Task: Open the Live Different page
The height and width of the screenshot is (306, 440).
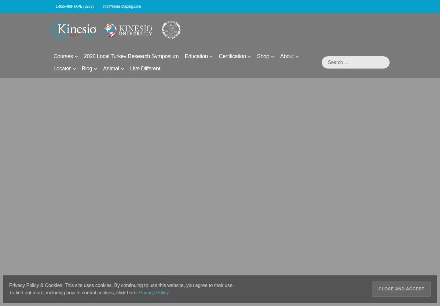Action: coord(145,69)
